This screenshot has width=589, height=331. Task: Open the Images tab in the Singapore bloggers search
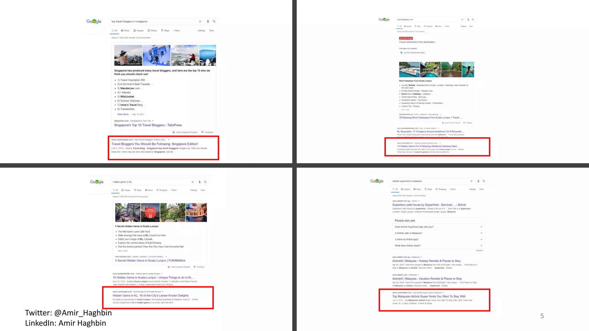[138, 30]
